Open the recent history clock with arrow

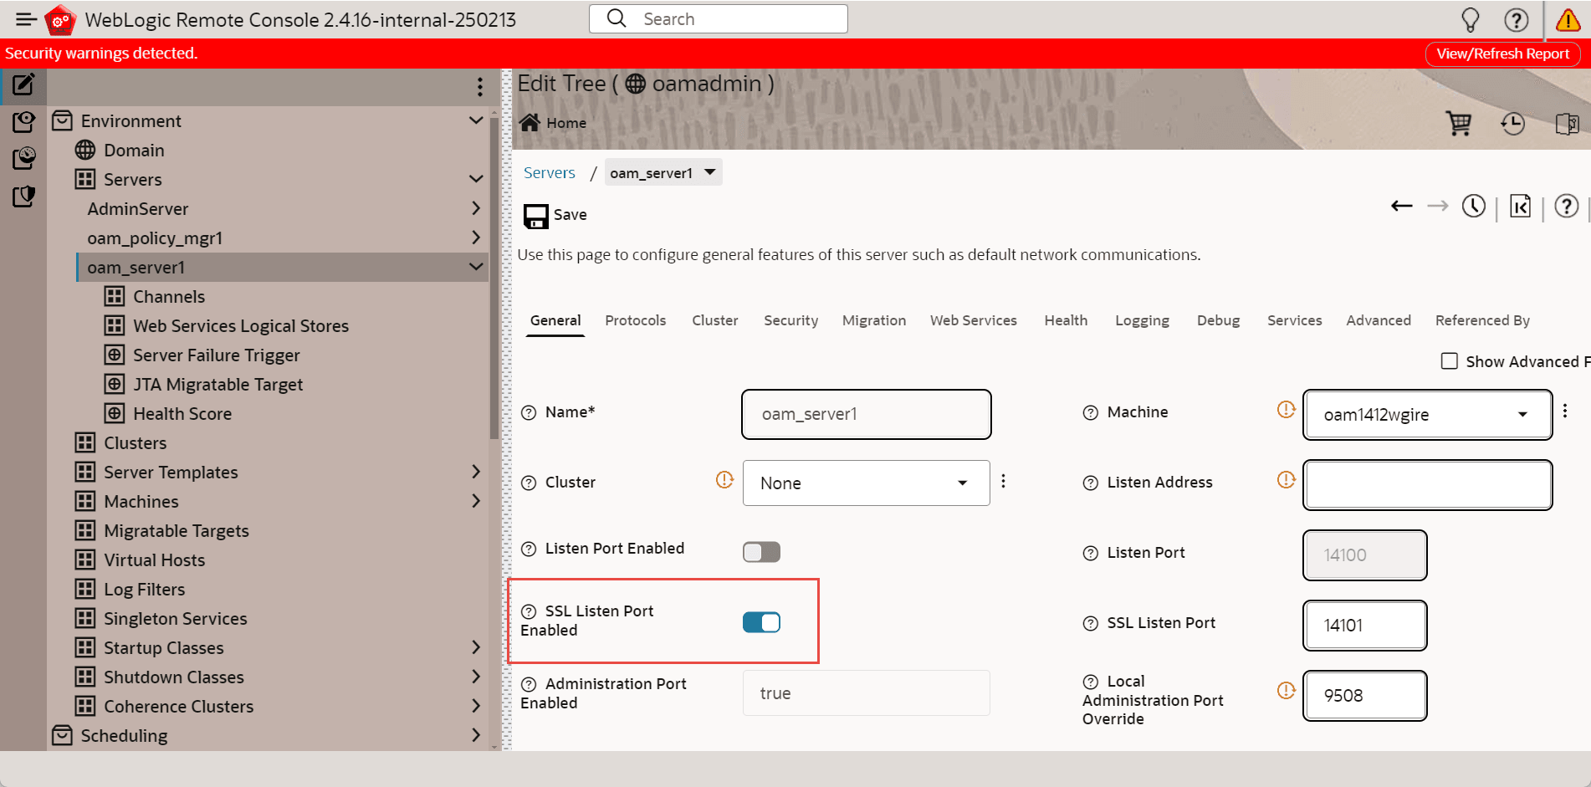(1512, 124)
